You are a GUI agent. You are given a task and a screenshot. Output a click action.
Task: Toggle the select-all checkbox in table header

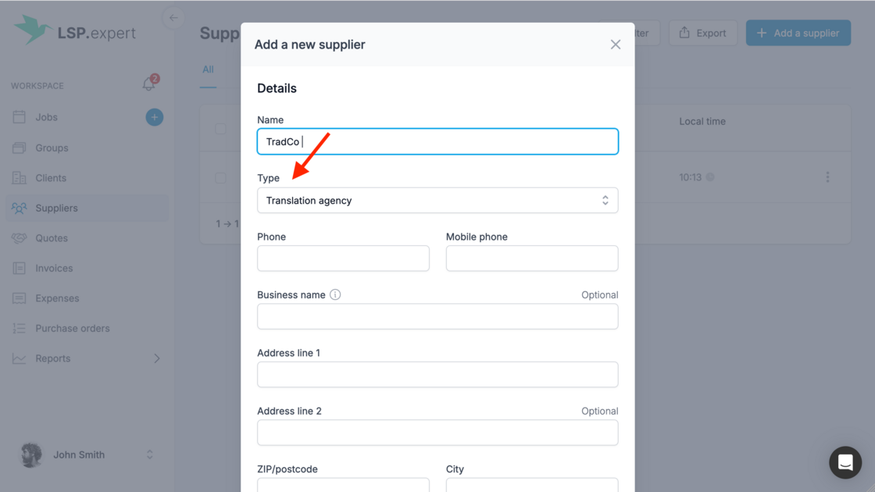point(221,129)
